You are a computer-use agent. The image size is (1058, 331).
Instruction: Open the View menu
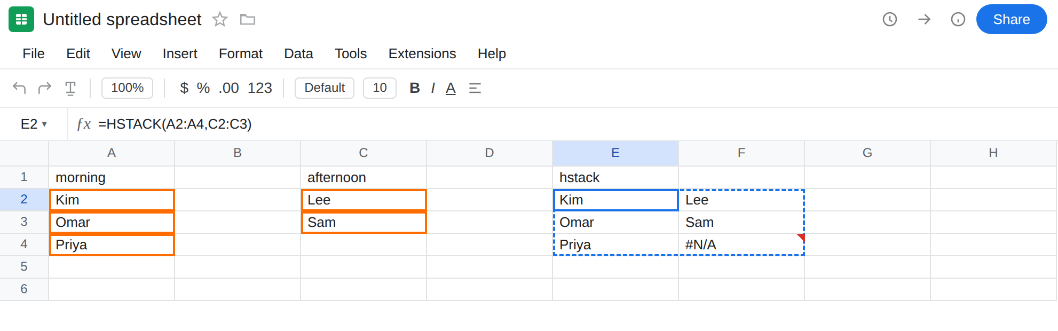click(x=126, y=53)
